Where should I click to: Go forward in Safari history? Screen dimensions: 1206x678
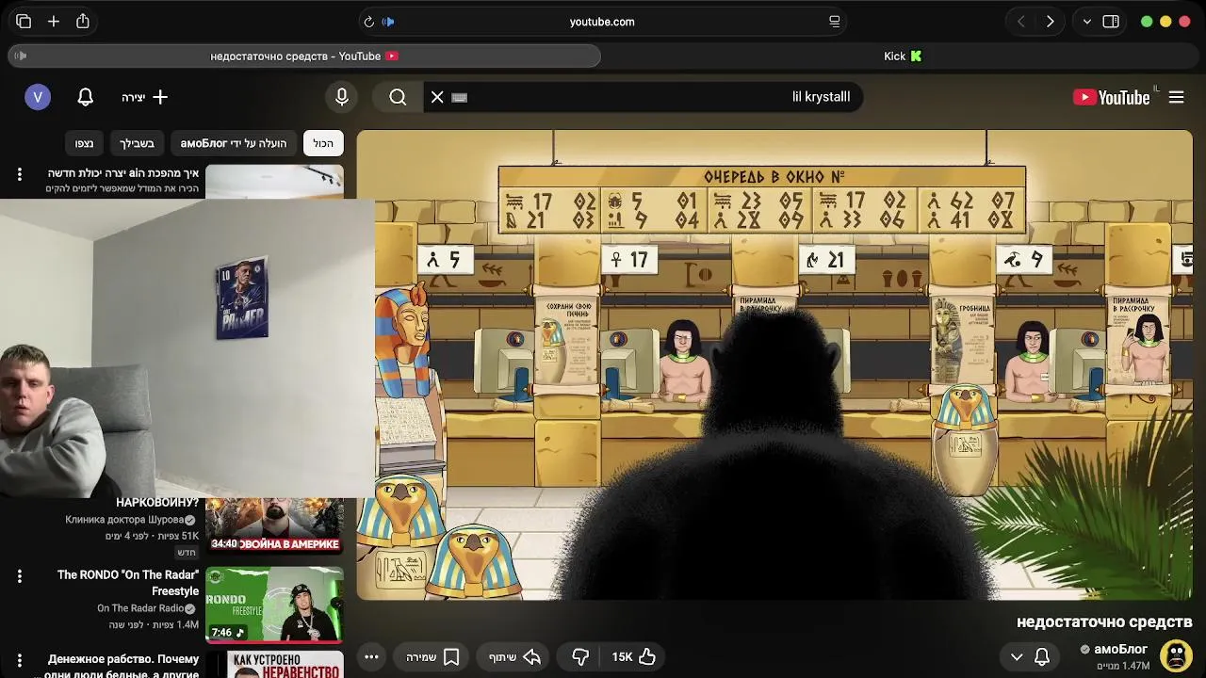(x=1050, y=22)
